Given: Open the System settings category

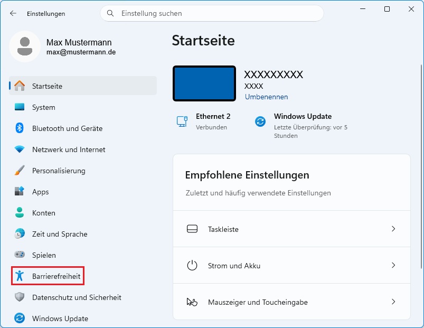Looking at the screenshot, I should click(83, 107).
